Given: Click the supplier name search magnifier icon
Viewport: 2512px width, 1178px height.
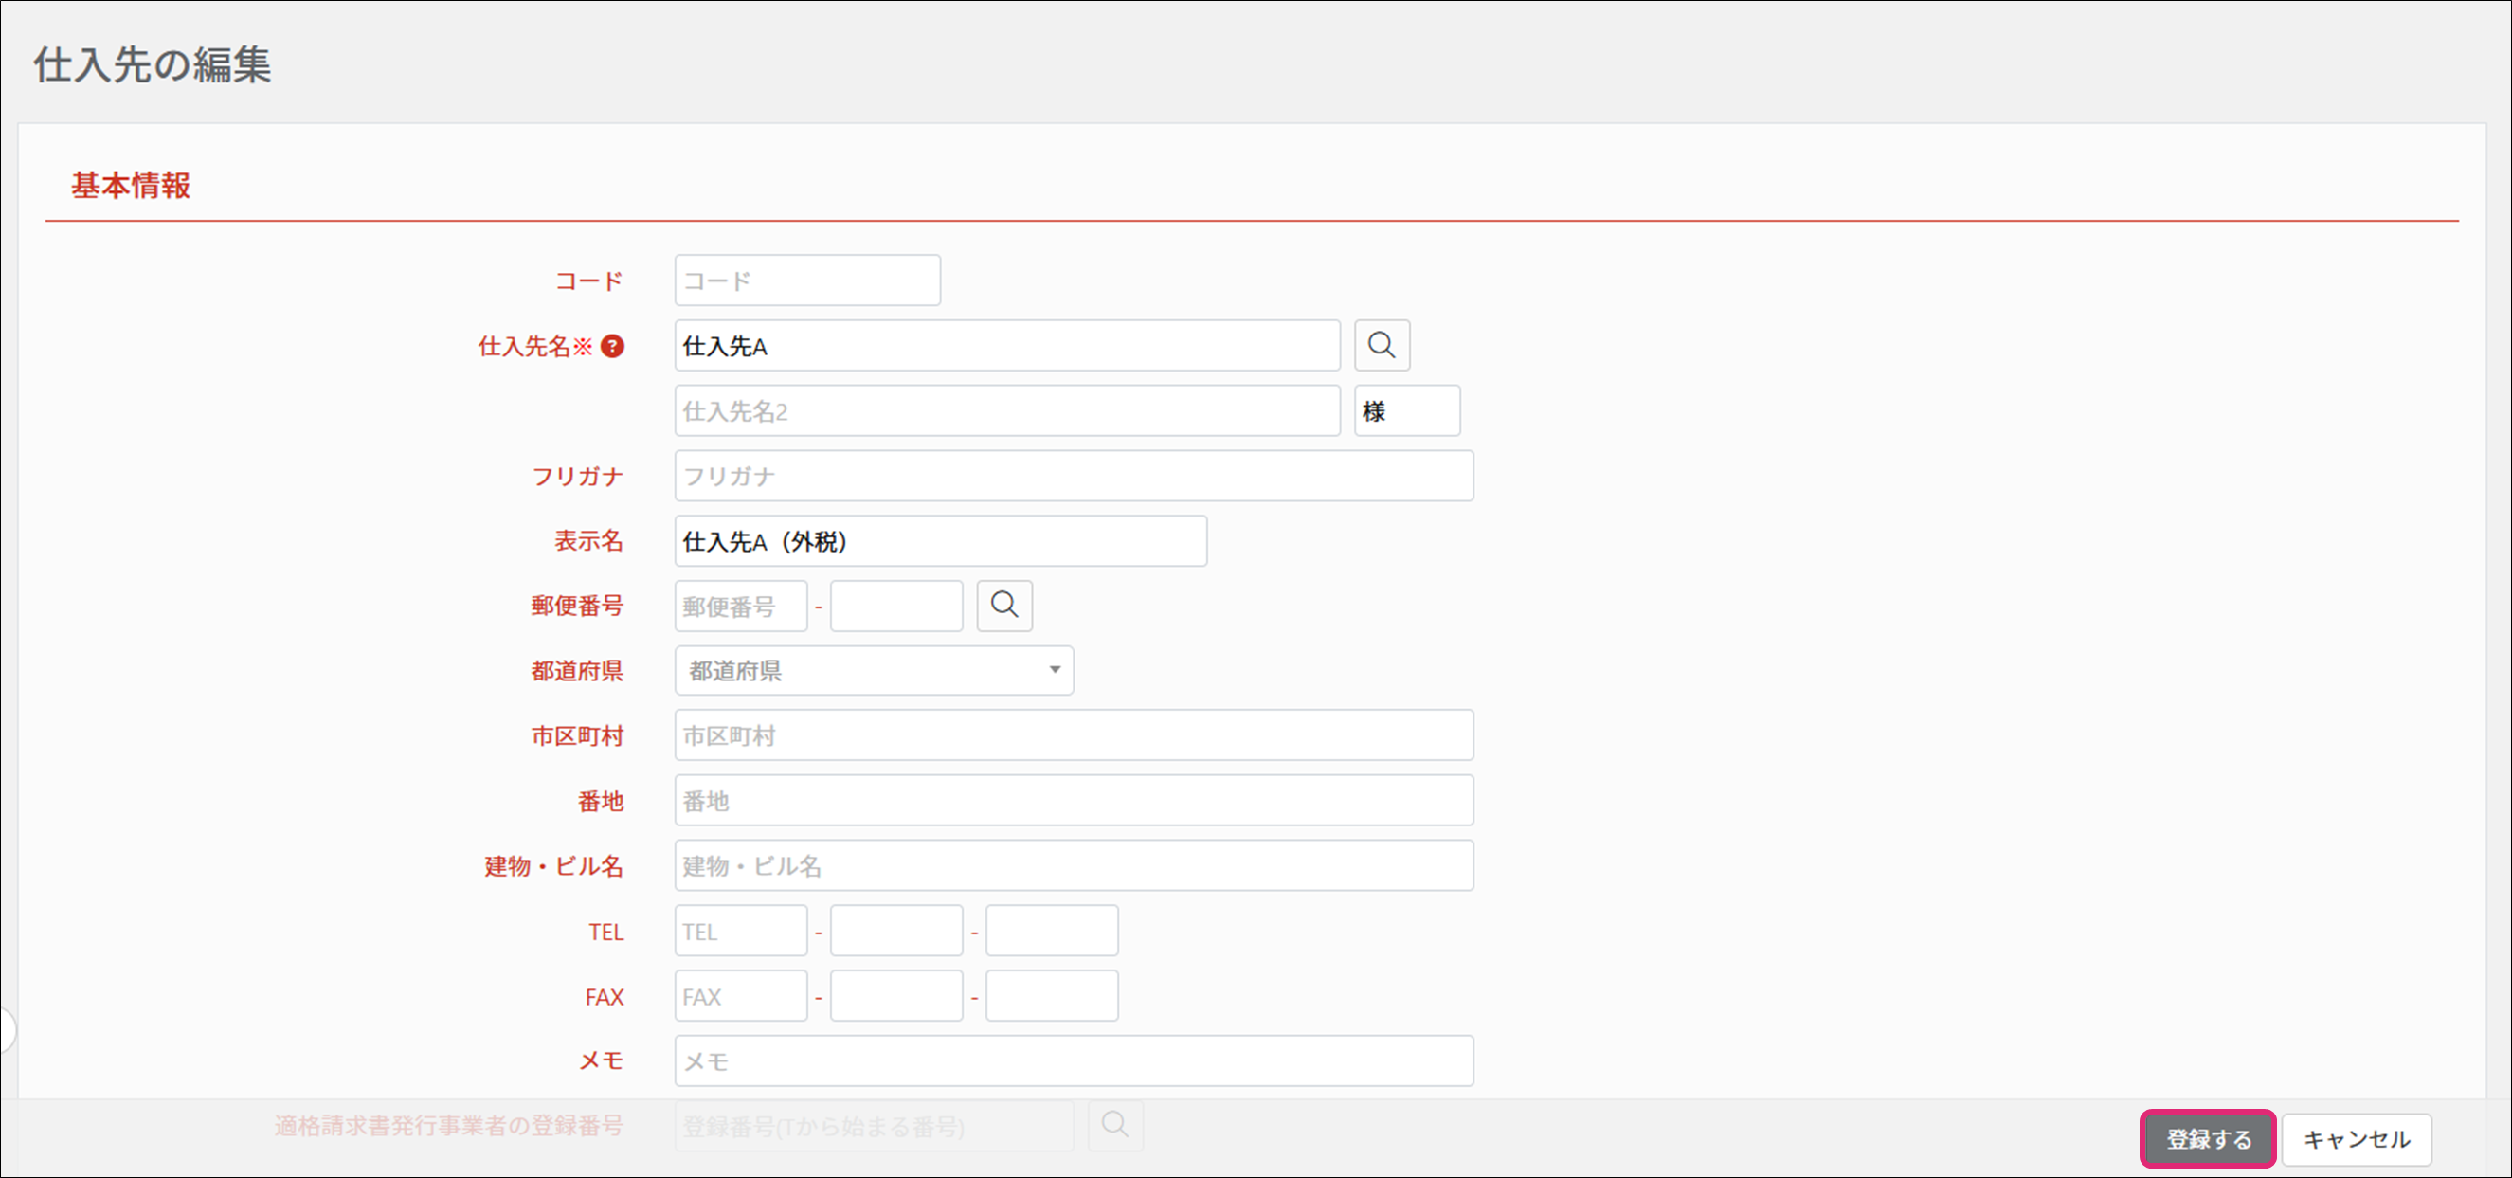Looking at the screenshot, I should [1381, 345].
